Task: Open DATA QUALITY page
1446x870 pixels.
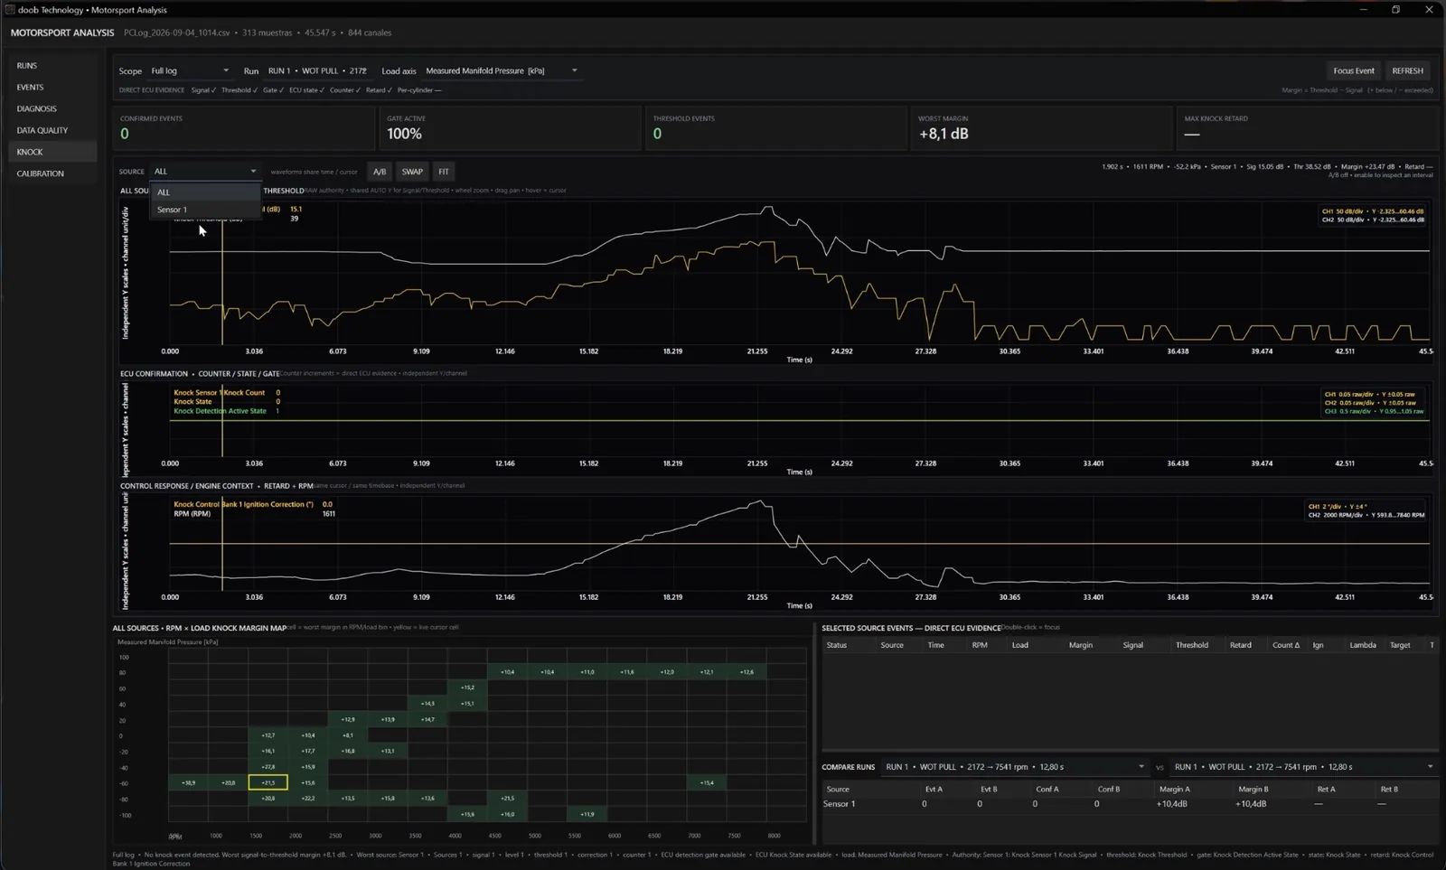Action: click(x=42, y=131)
